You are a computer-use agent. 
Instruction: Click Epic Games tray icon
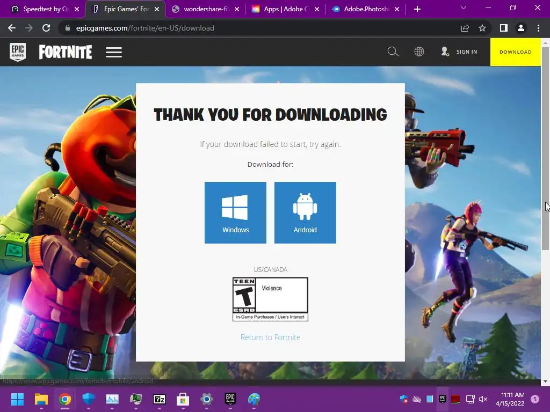pyautogui.click(x=443, y=399)
